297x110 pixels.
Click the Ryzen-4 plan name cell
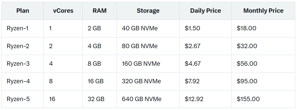[x=22, y=81]
